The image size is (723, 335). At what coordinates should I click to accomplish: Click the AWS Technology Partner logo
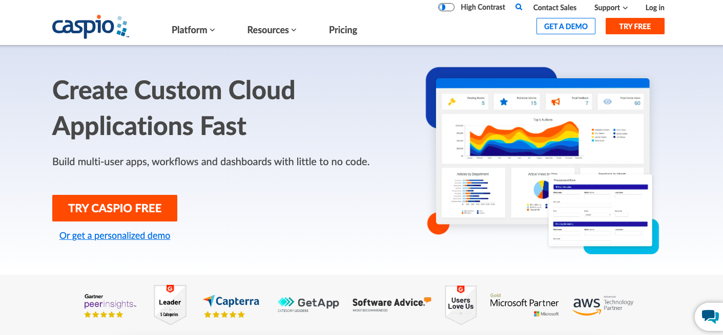pos(603,306)
